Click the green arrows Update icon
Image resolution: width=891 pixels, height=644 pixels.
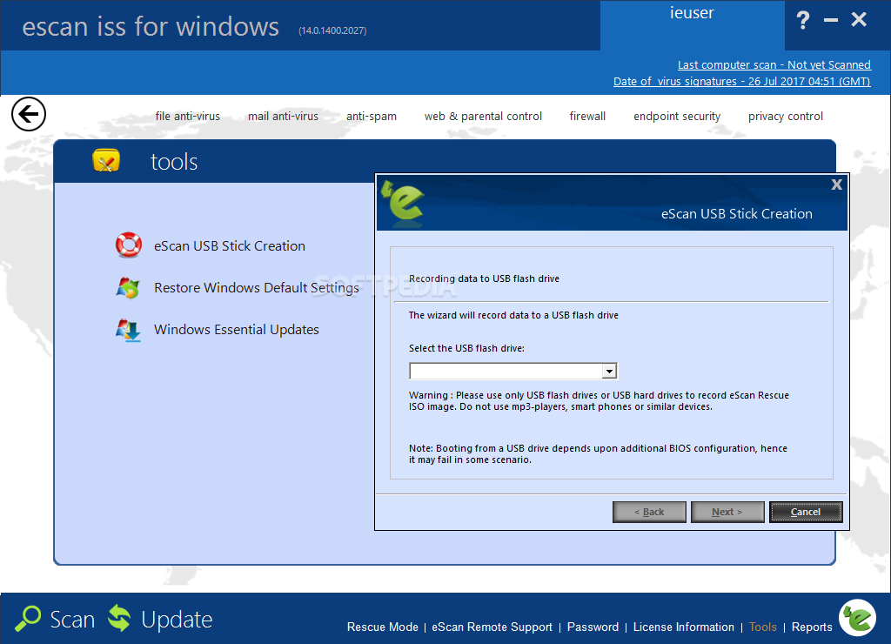pos(119,618)
